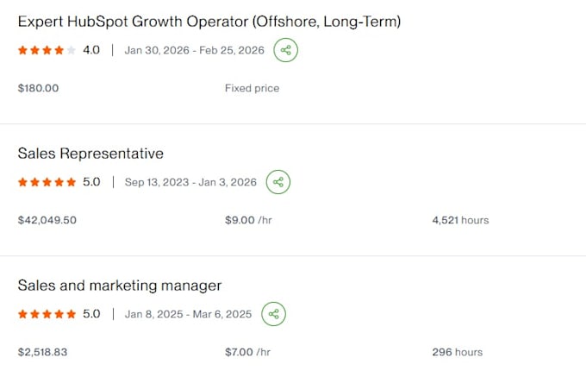Click the Fixed price label
This screenshot has height=383, width=586.
(252, 88)
